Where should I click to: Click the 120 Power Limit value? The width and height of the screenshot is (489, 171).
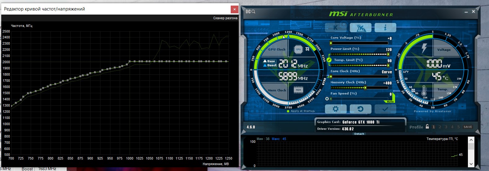click(389, 50)
